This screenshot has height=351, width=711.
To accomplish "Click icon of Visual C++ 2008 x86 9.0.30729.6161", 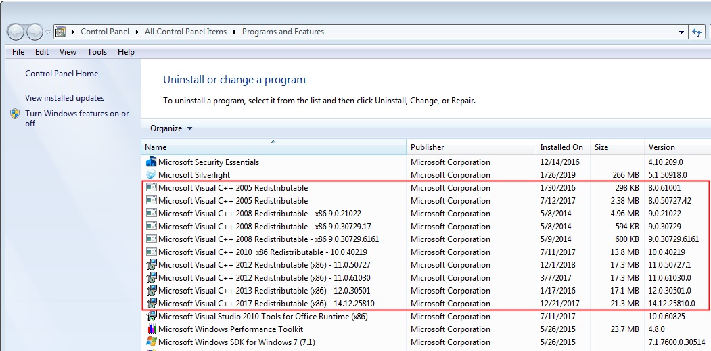I will coord(151,239).
